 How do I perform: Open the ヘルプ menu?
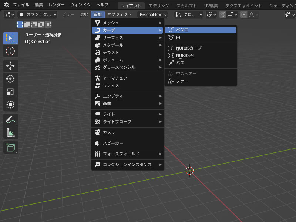(102, 5)
